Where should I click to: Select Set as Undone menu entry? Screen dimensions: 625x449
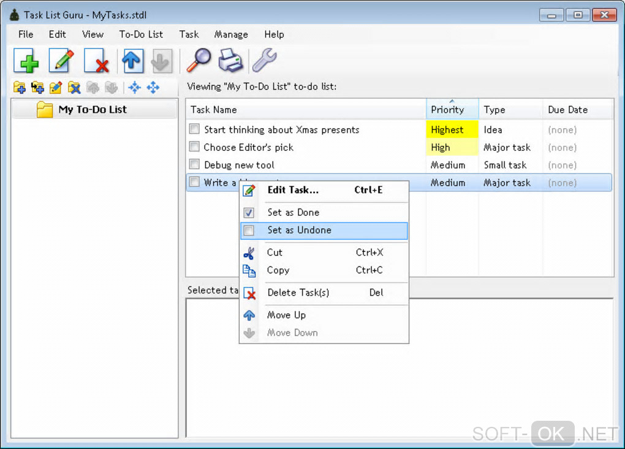[324, 231]
